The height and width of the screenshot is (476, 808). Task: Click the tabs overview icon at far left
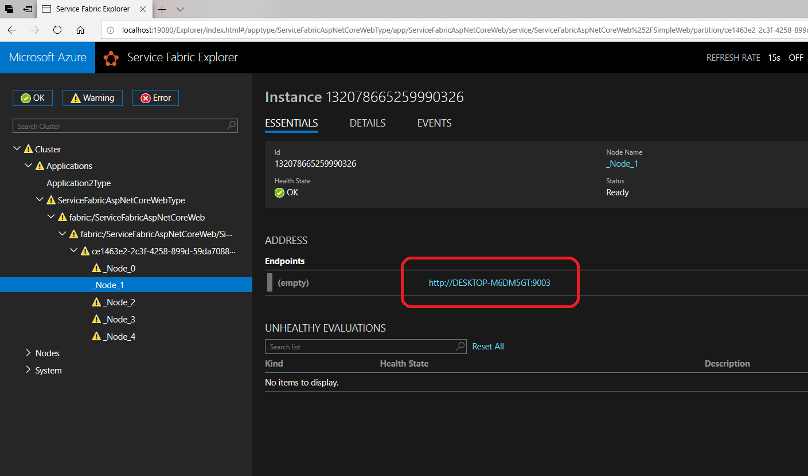click(x=9, y=9)
